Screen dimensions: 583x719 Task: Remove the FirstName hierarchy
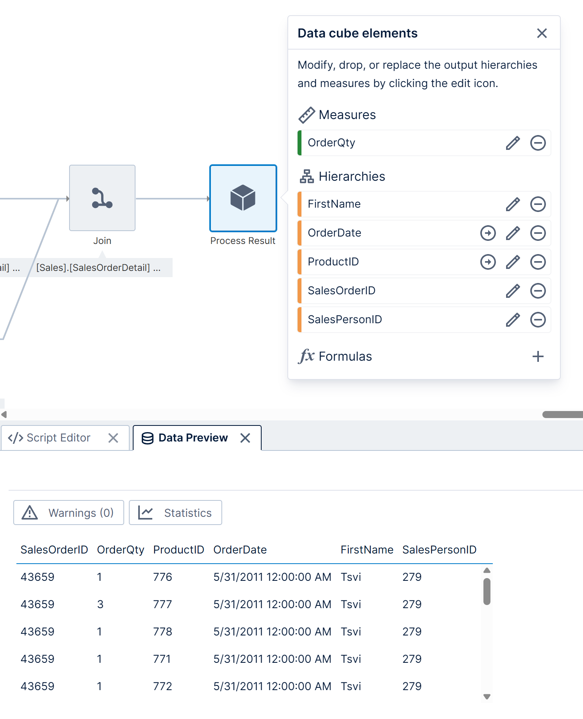538,204
